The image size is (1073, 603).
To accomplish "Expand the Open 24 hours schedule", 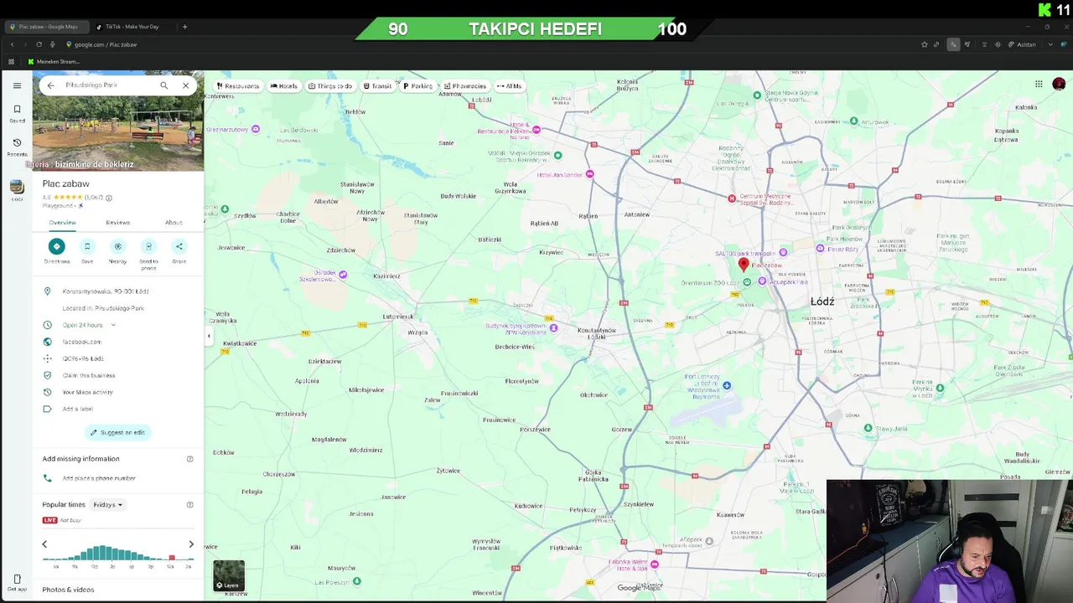I will 112,325.
